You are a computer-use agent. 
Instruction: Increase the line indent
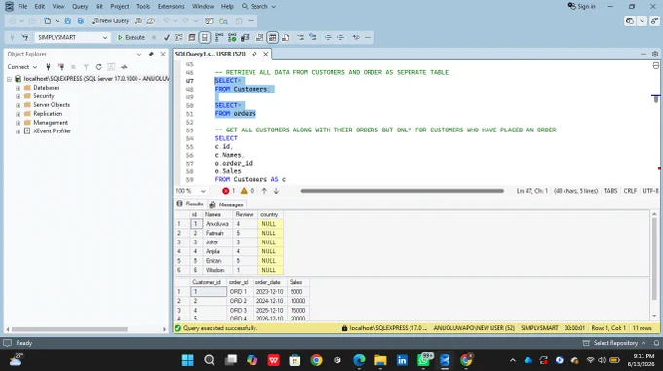click(x=341, y=38)
